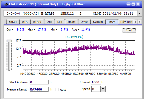Switch to the System tab

point(98,22)
